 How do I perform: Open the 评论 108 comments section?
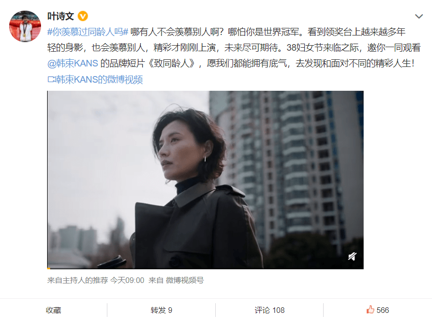tap(269, 310)
